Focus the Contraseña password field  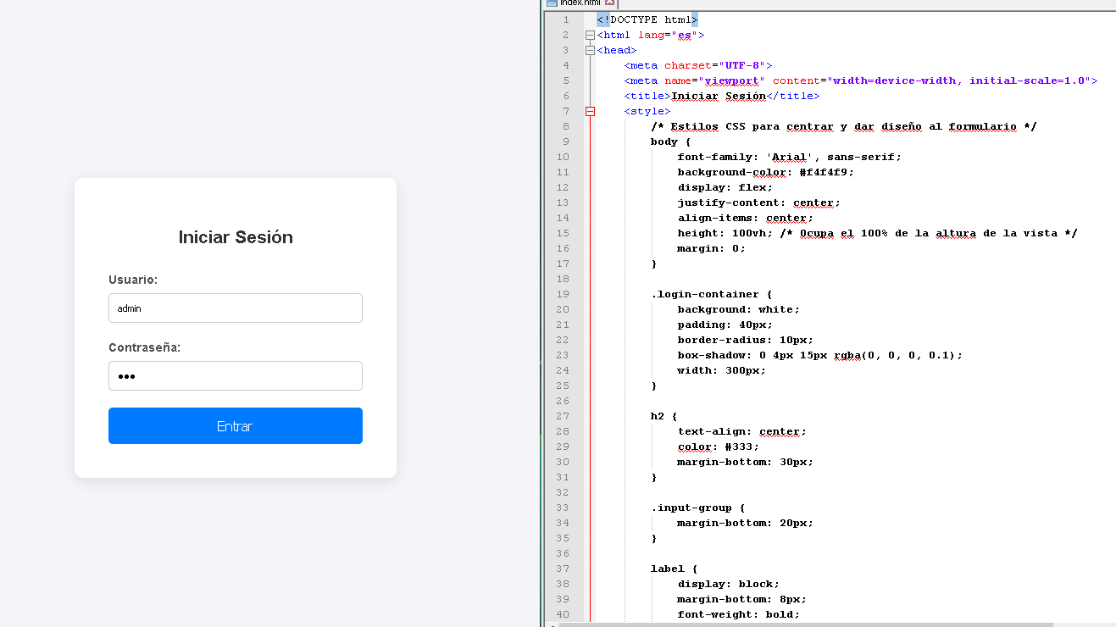235,376
